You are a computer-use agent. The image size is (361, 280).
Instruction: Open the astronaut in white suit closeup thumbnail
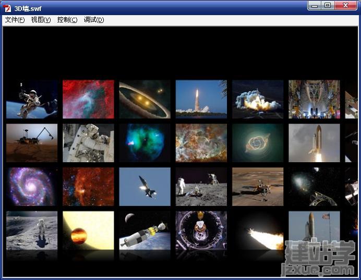[88, 143]
